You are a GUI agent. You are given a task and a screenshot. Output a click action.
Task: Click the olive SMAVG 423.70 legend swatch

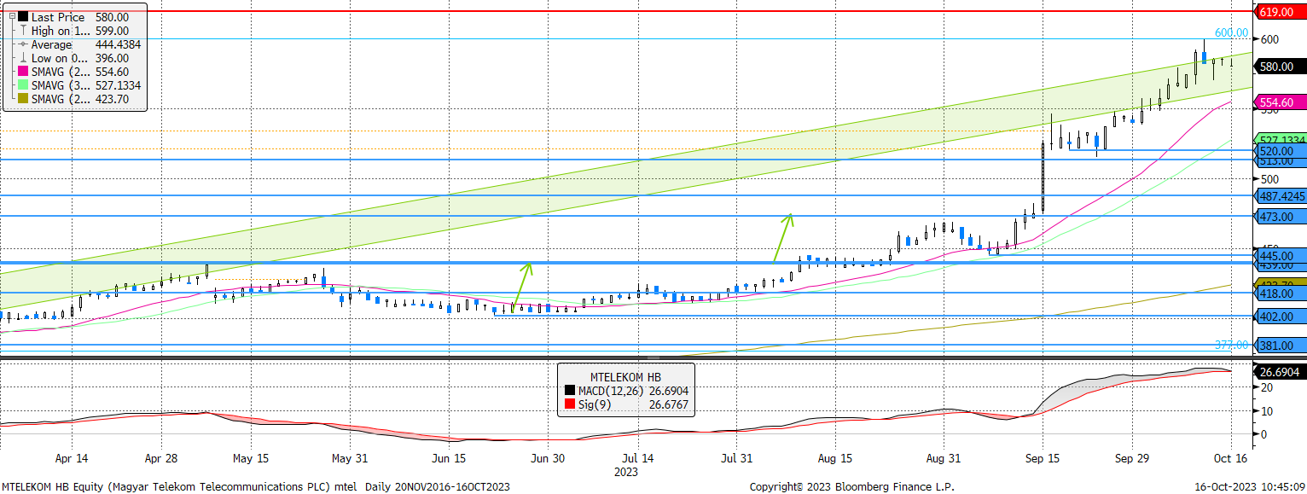23,100
